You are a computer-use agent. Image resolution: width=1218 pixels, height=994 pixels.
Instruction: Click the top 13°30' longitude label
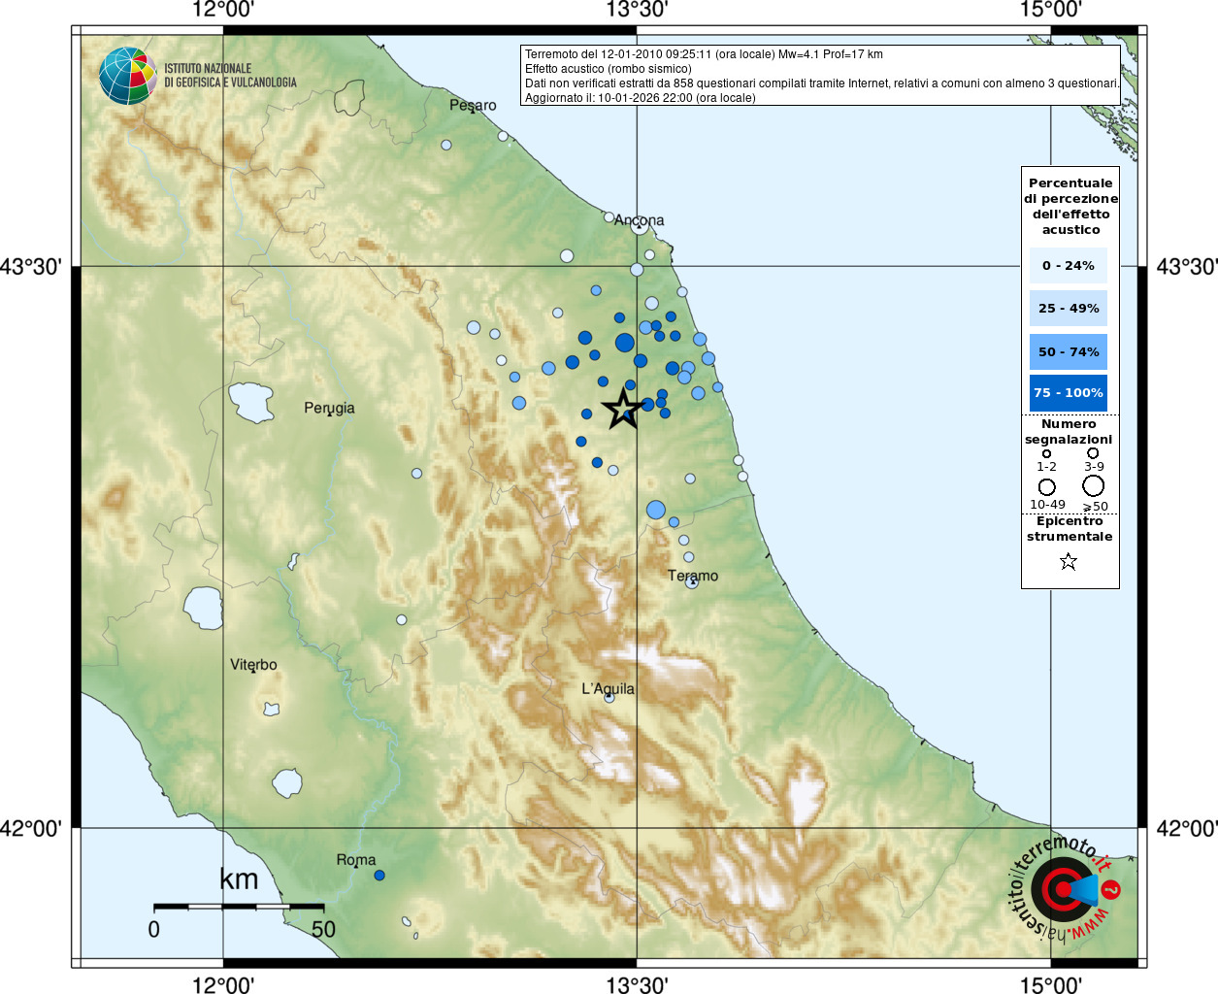pos(637,11)
